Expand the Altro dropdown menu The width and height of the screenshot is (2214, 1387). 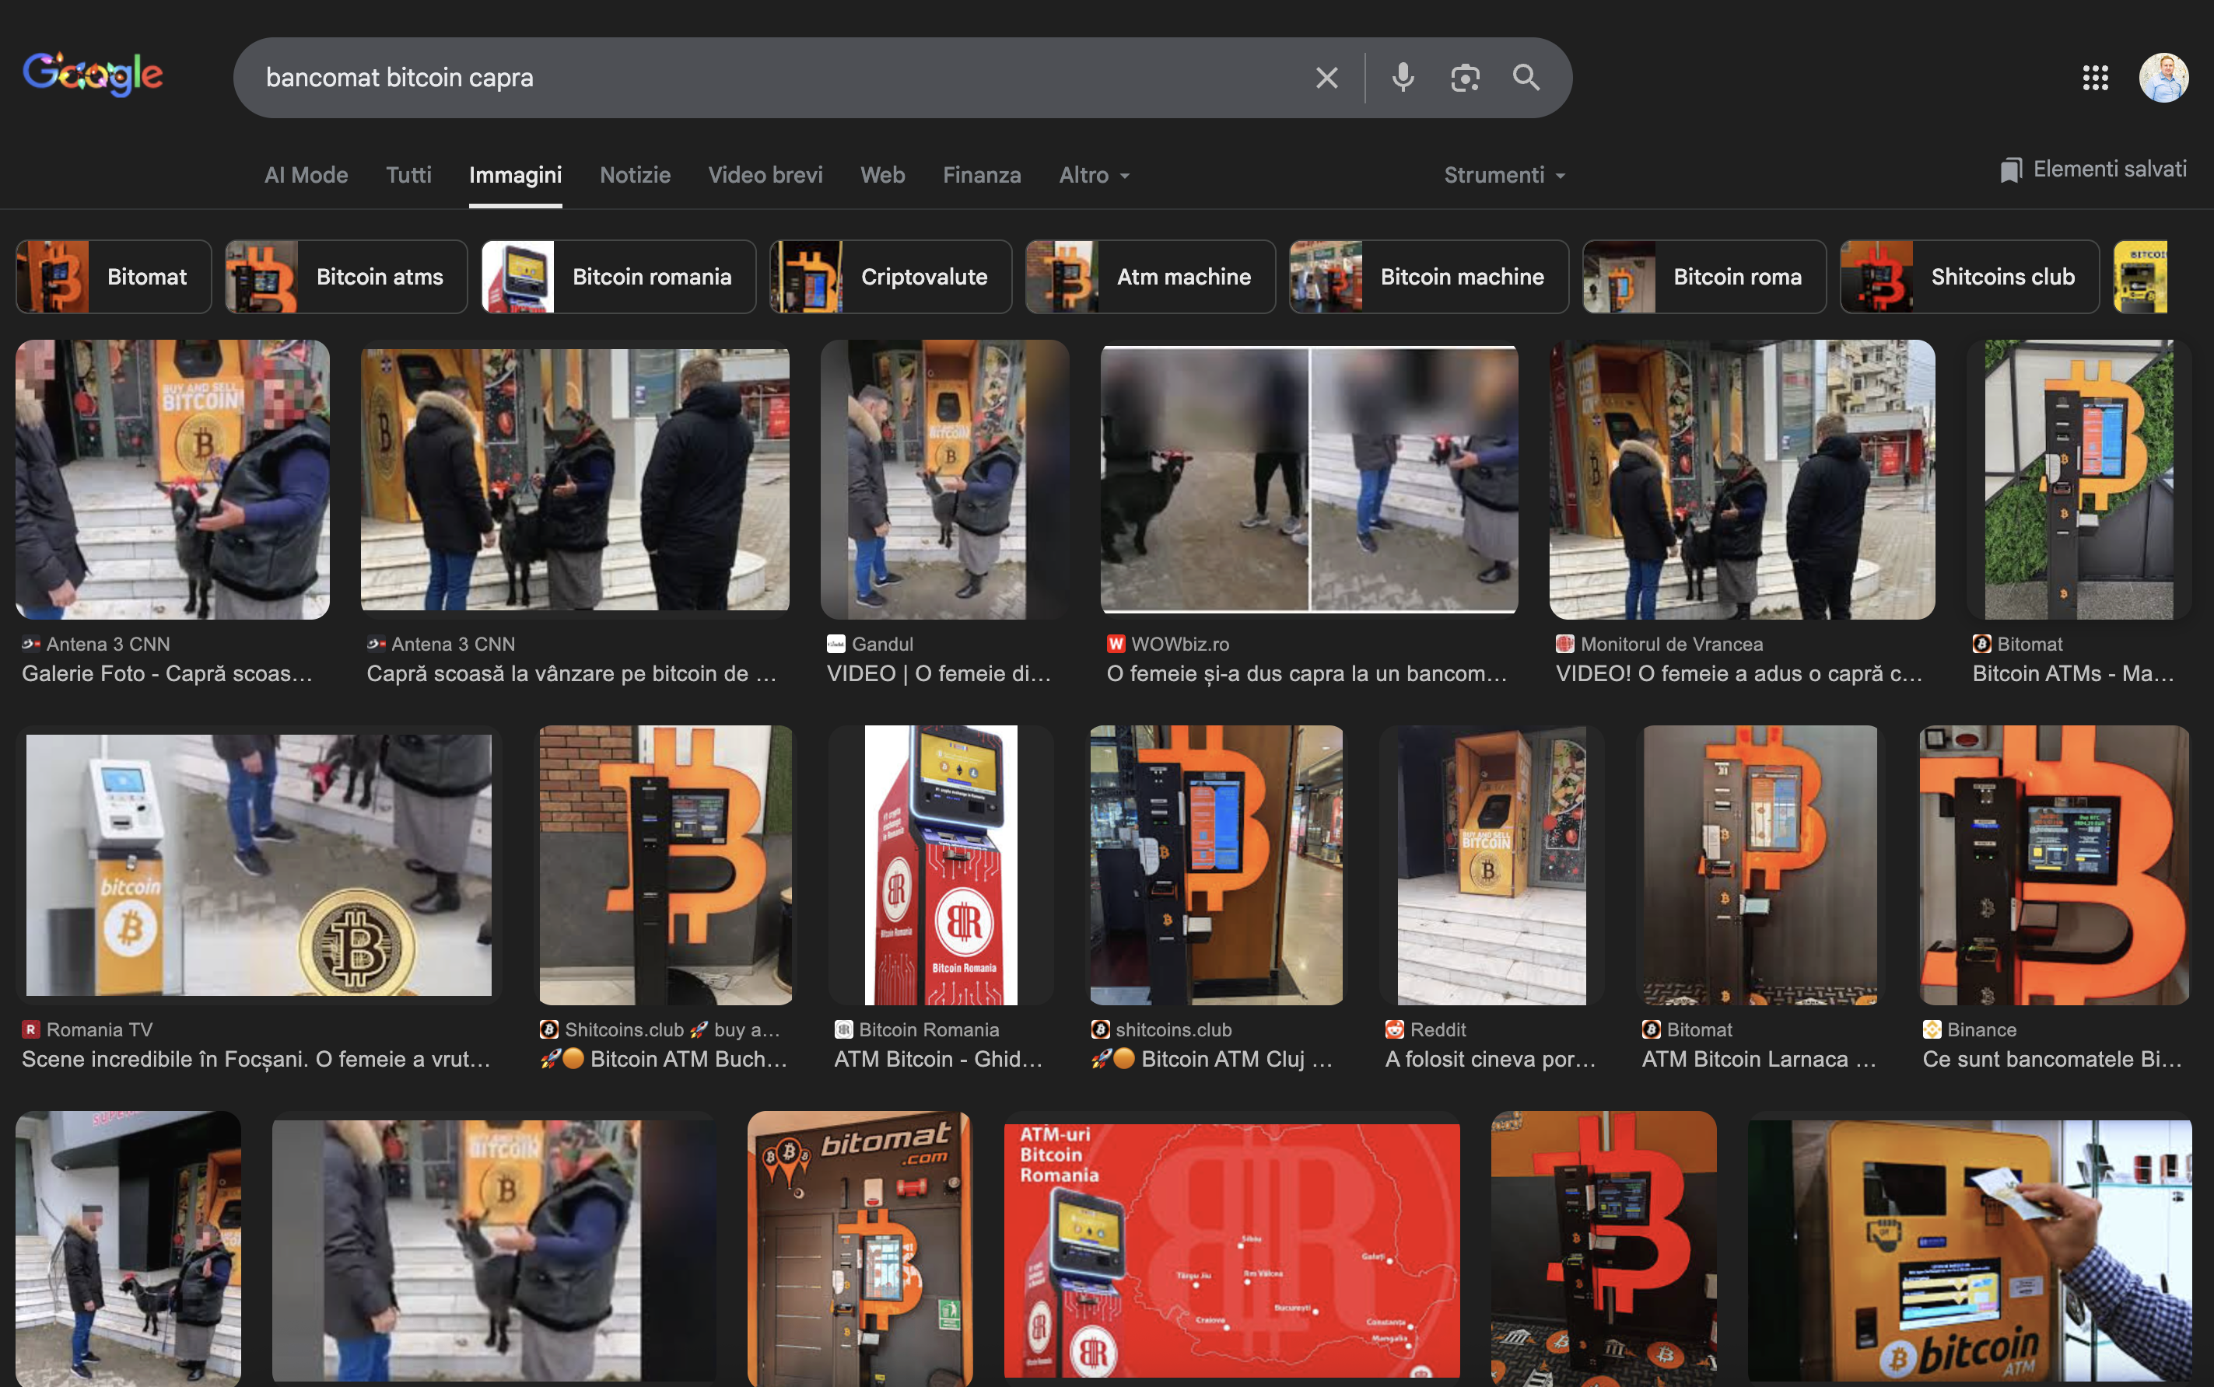1094,175
